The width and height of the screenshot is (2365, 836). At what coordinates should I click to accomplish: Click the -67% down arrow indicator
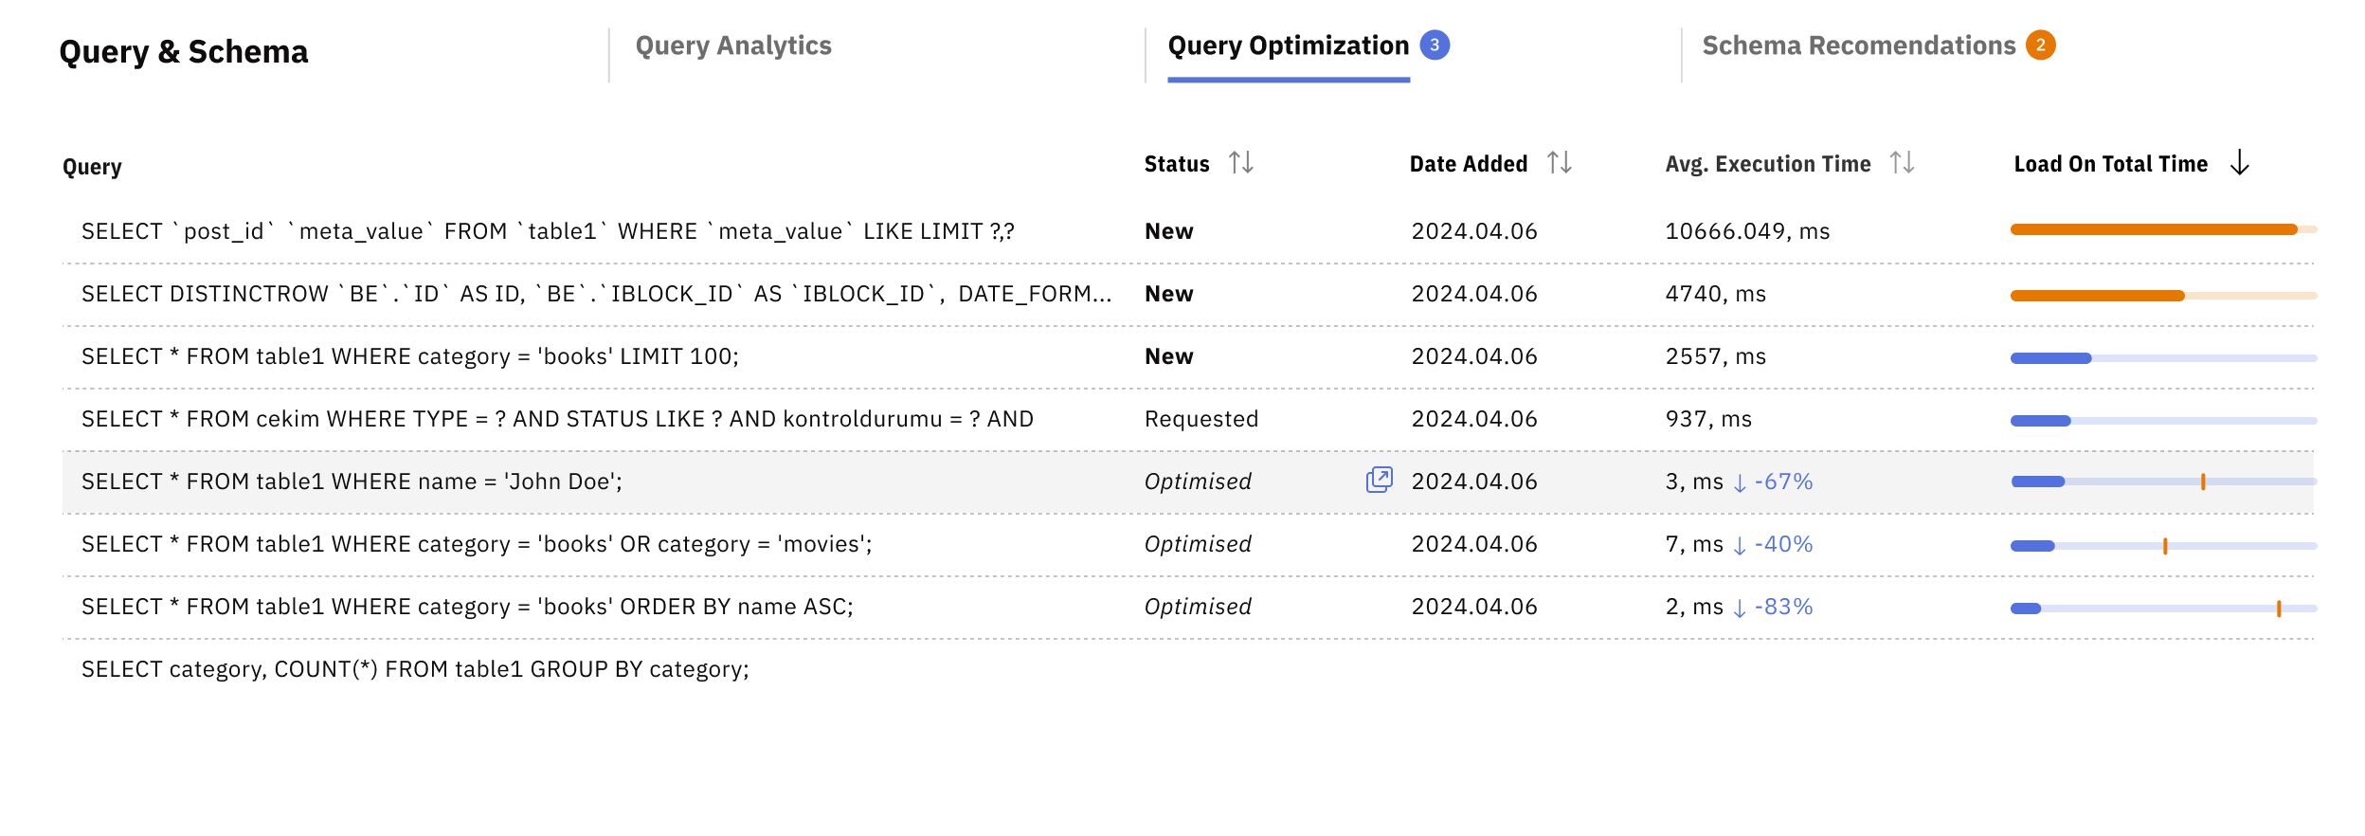[x=1740, y=483]
